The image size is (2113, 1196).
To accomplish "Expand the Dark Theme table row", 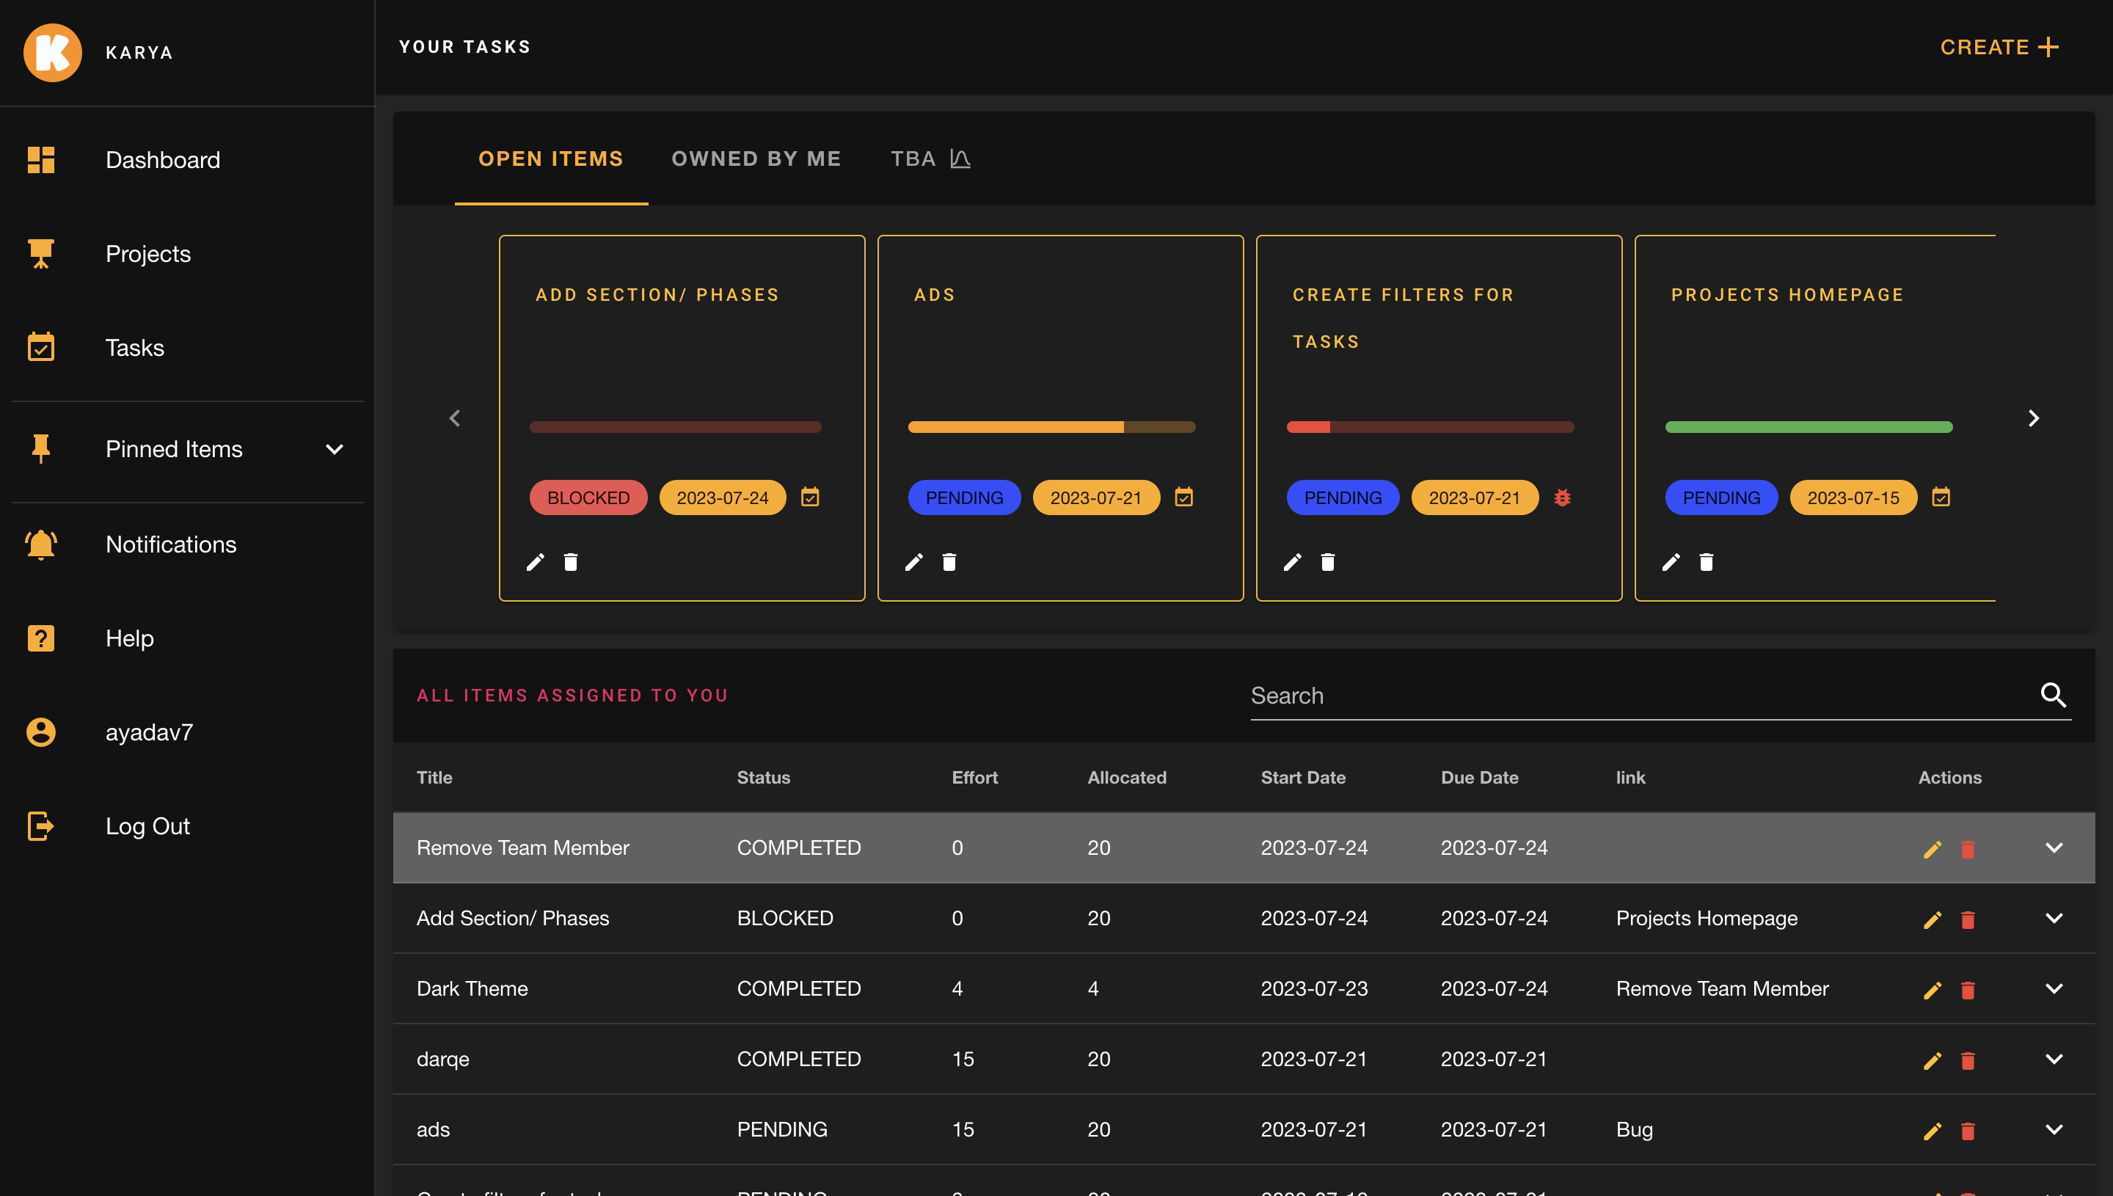I will (x=2054, y=988).
